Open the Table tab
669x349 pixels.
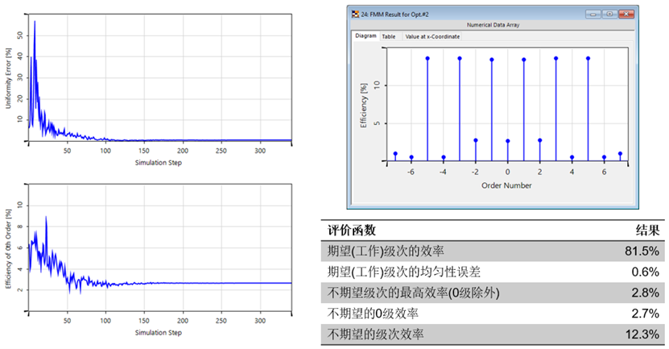tap(388, 37)
